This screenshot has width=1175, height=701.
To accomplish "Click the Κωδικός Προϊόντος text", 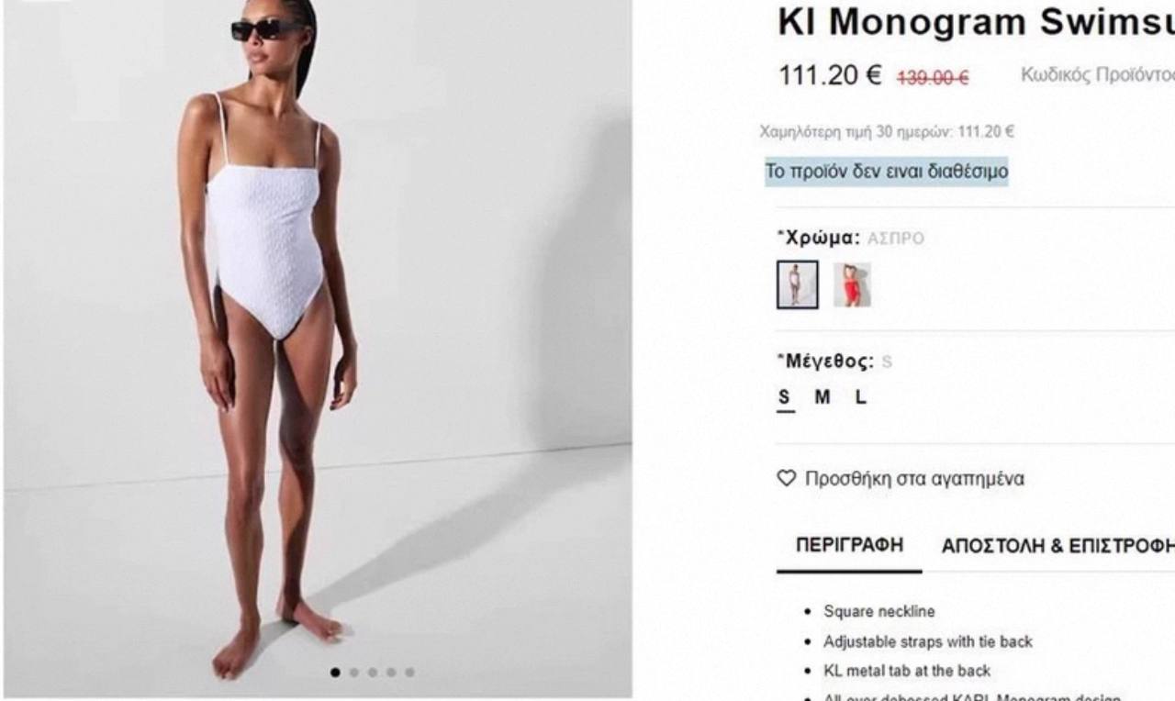I will pos(1098,75).
